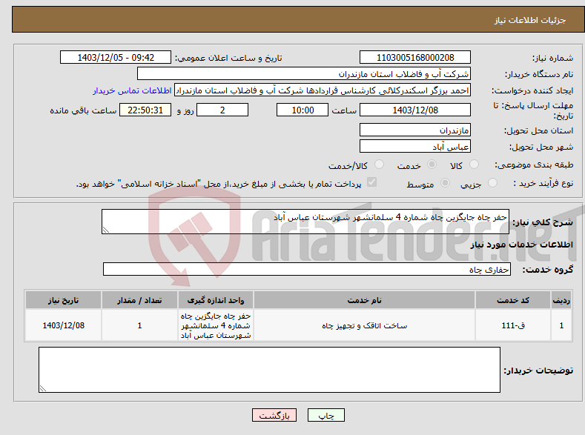This screenshot has height=435, width=585.
Task: Click the resize handle of description textarea
Action: 105,230
